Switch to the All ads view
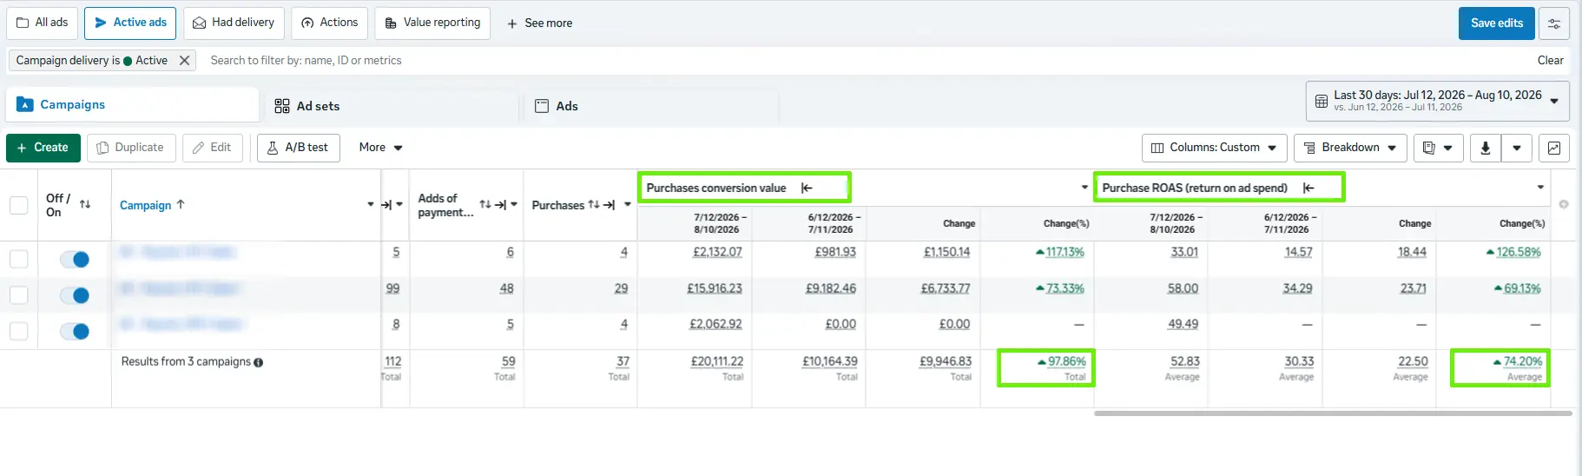Image resolution: width=1582 pixels, height=476 pixels. click(x=42, y=23)
